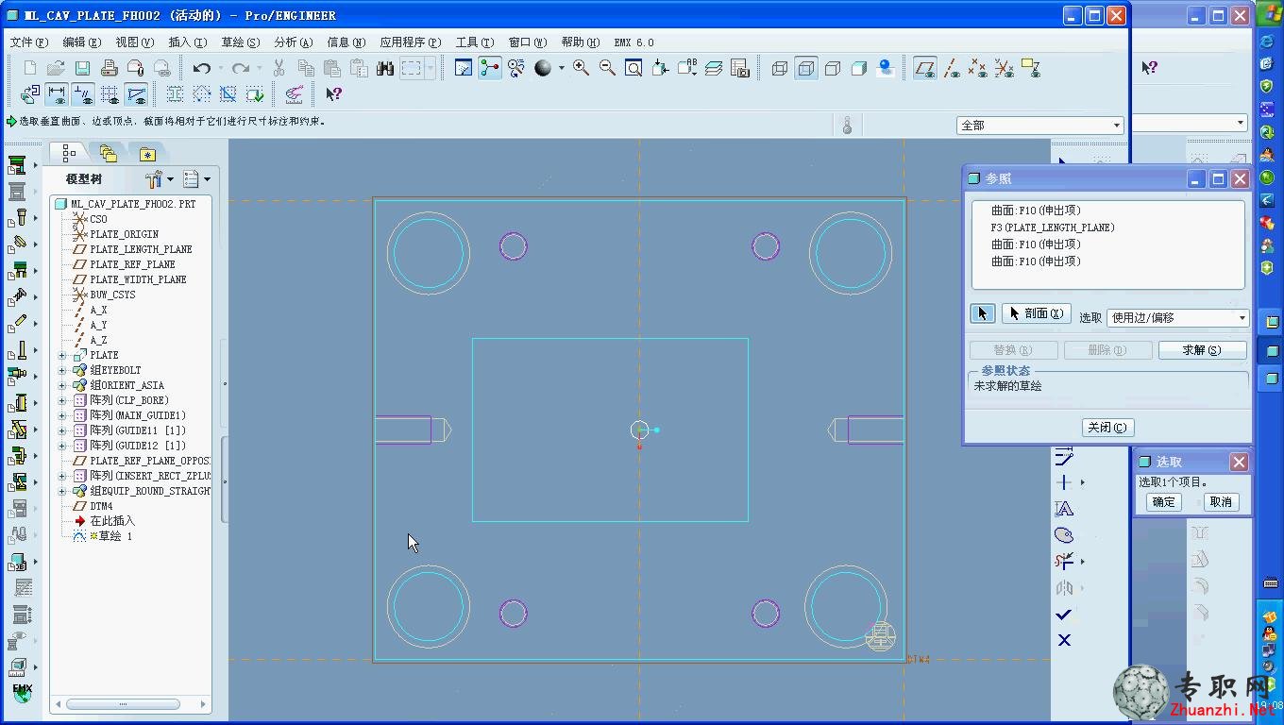Open the 分析(A) menu
1284x725 pixels.
point(294,42)
